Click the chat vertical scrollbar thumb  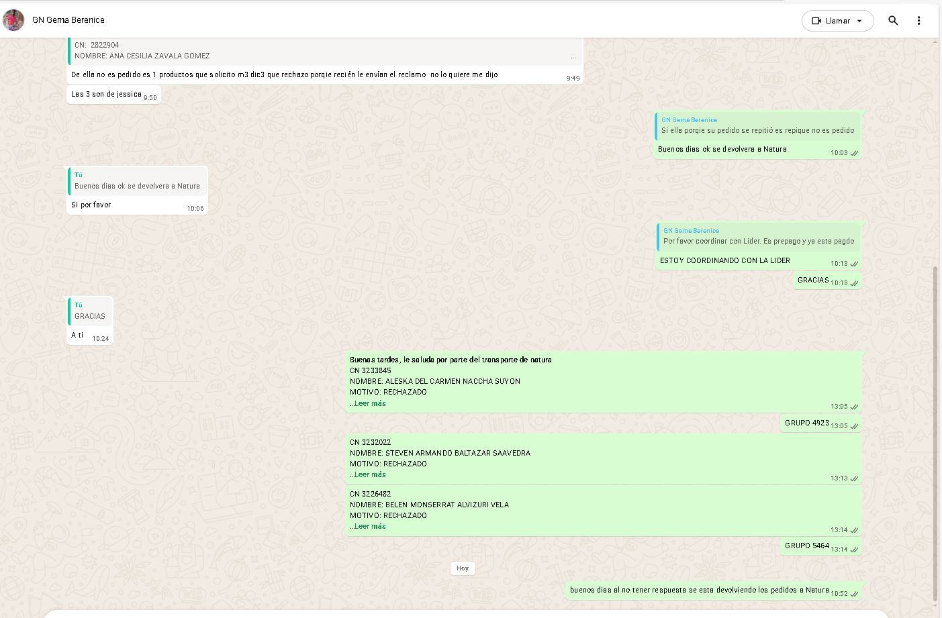pyautogui.click(x=936, y=433)
